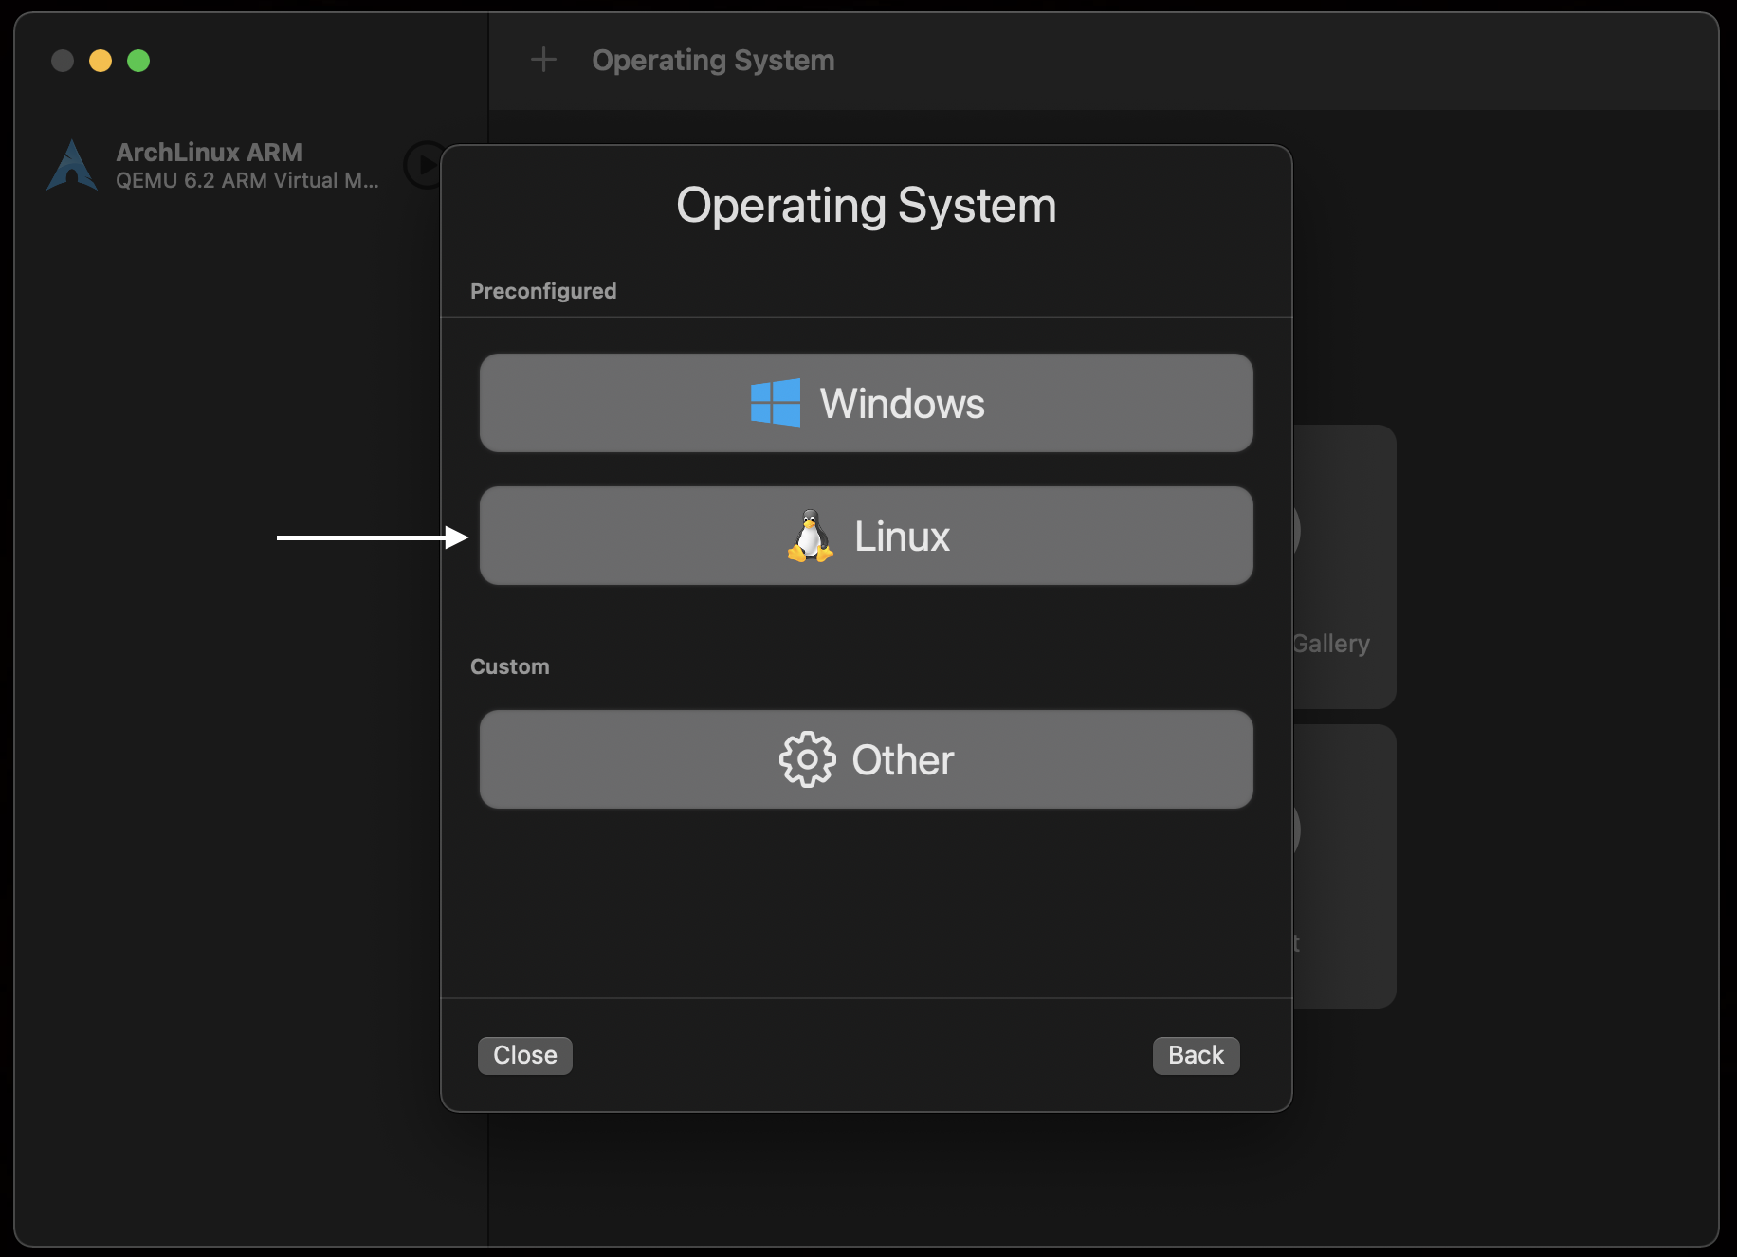This screenshot has width=1737, height=1257.
Task: Go back using the Back button
Action: (x=1196, y=1055)
